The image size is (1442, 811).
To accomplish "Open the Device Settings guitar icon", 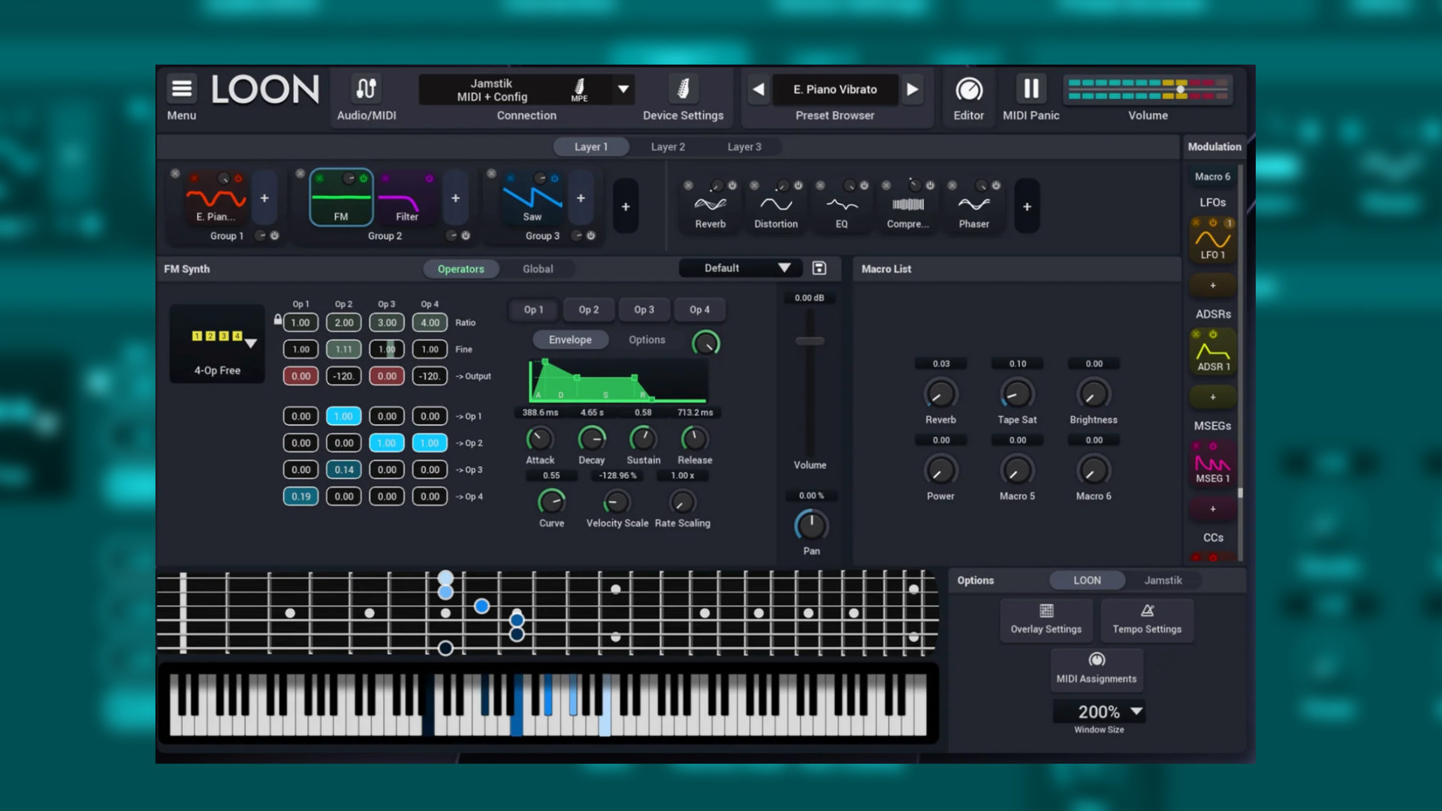I will (x=683, y=89).
